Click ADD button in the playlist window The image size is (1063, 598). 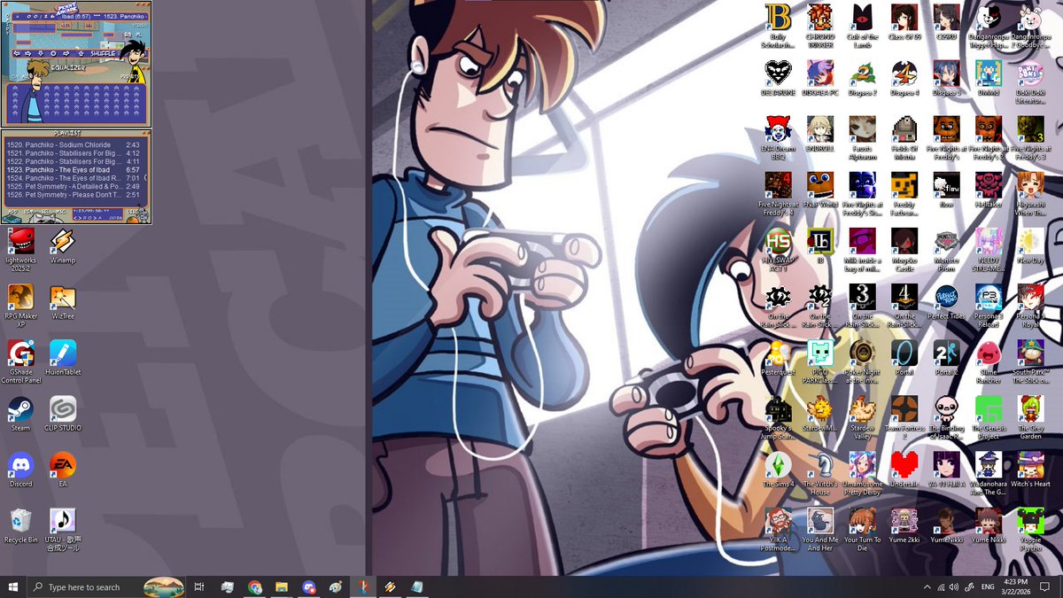click(13, 212)
